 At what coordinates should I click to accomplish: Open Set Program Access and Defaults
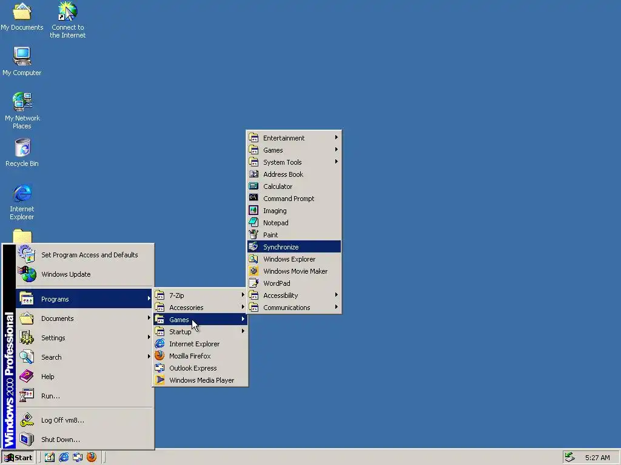(x=84, y=255)
